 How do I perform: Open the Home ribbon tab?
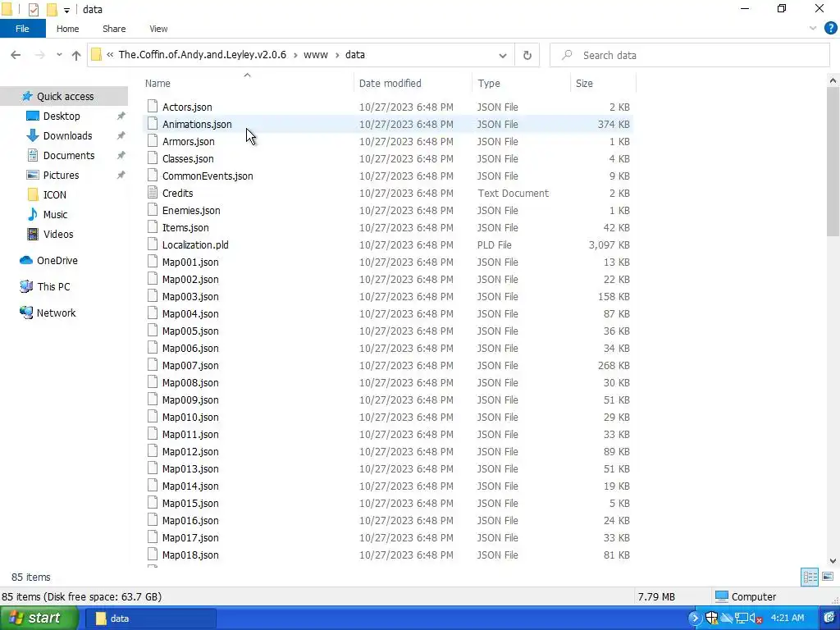tap(67, 29)
